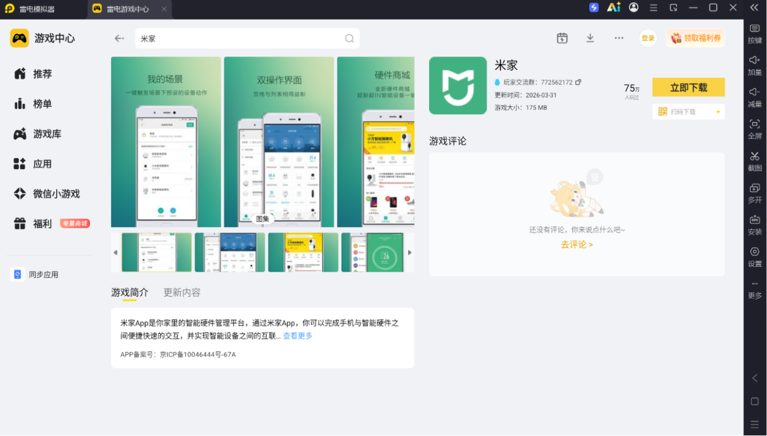Open 多开 multi-instance tool

click(755, 193)
